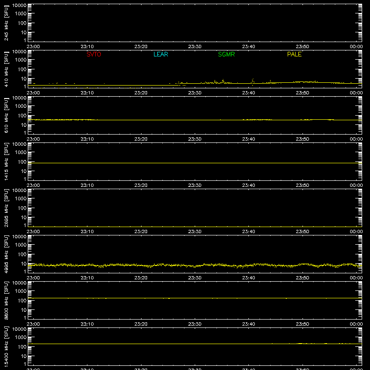This screenshot has width=370, height=370.
Task: Click 23:30 time label of 610 MHz panel
Action: pyautogui.click(x=195, y=139)
